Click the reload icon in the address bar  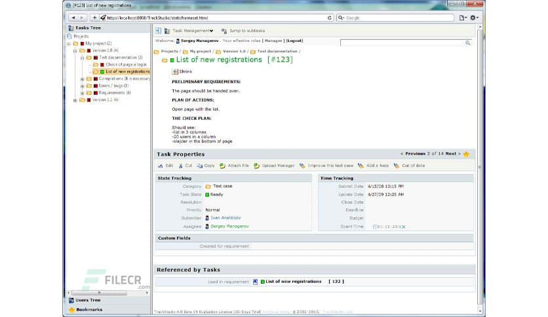(329, 18)
